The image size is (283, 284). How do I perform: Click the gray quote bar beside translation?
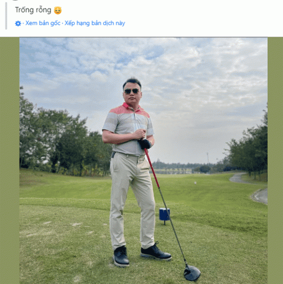(6, 16)
